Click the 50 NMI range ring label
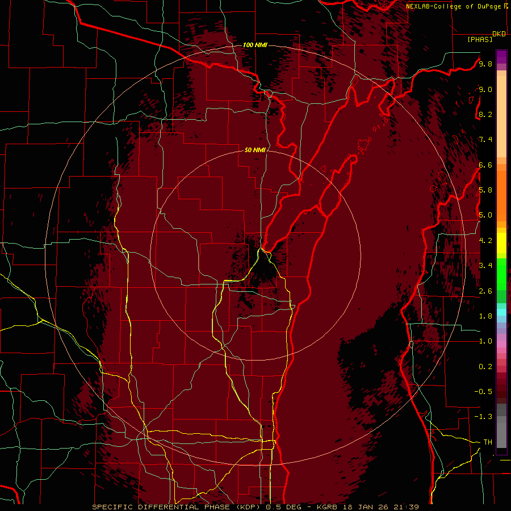This screenshot has width=511, height=511. point(255,150)
